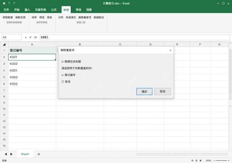Select row 10 header
Image resolution: width=232 pixels, height=163 pixels.
click(x=4, y=109)
